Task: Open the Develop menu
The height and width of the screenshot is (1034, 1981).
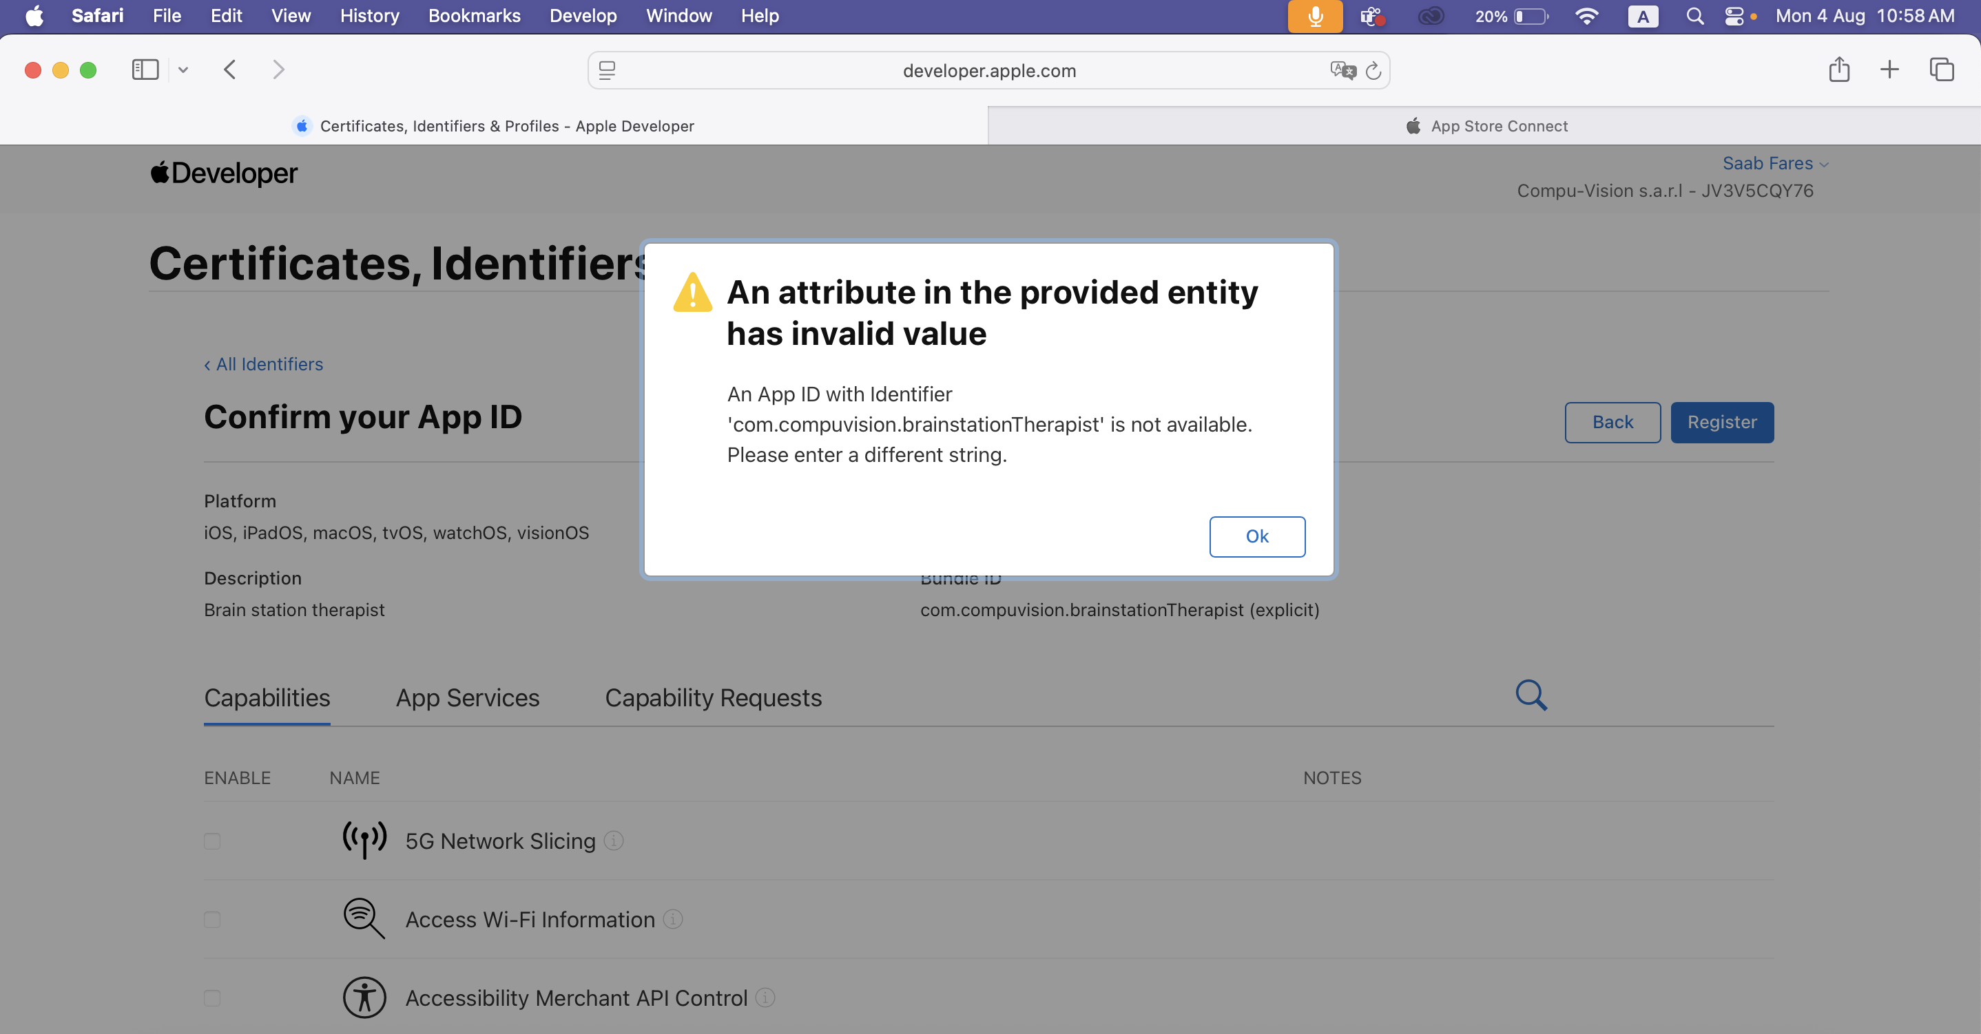Action: (583, 16)
